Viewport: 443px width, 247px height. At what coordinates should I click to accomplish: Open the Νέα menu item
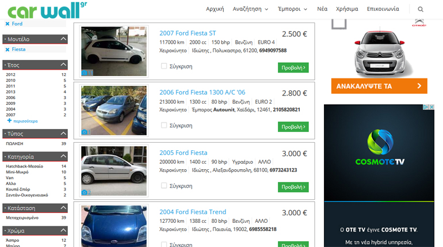[322, 9]
